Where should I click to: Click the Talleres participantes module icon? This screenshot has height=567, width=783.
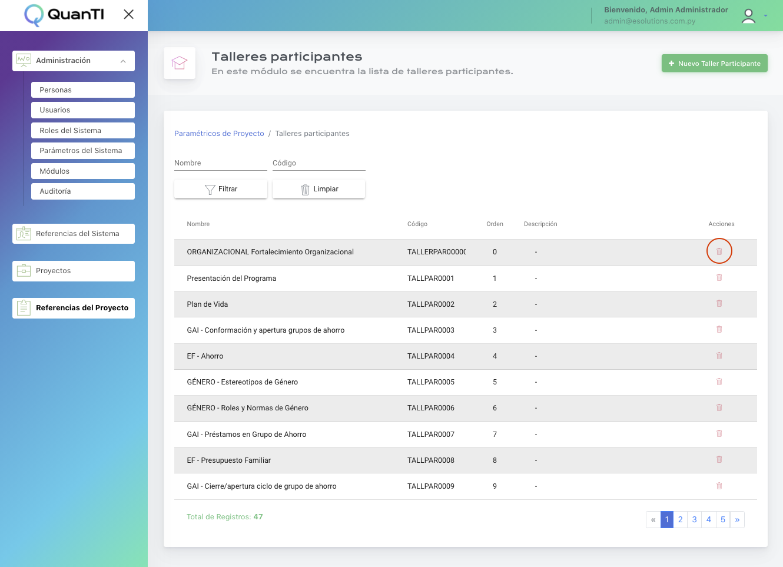pyautogui.click(x=180, y=63)
